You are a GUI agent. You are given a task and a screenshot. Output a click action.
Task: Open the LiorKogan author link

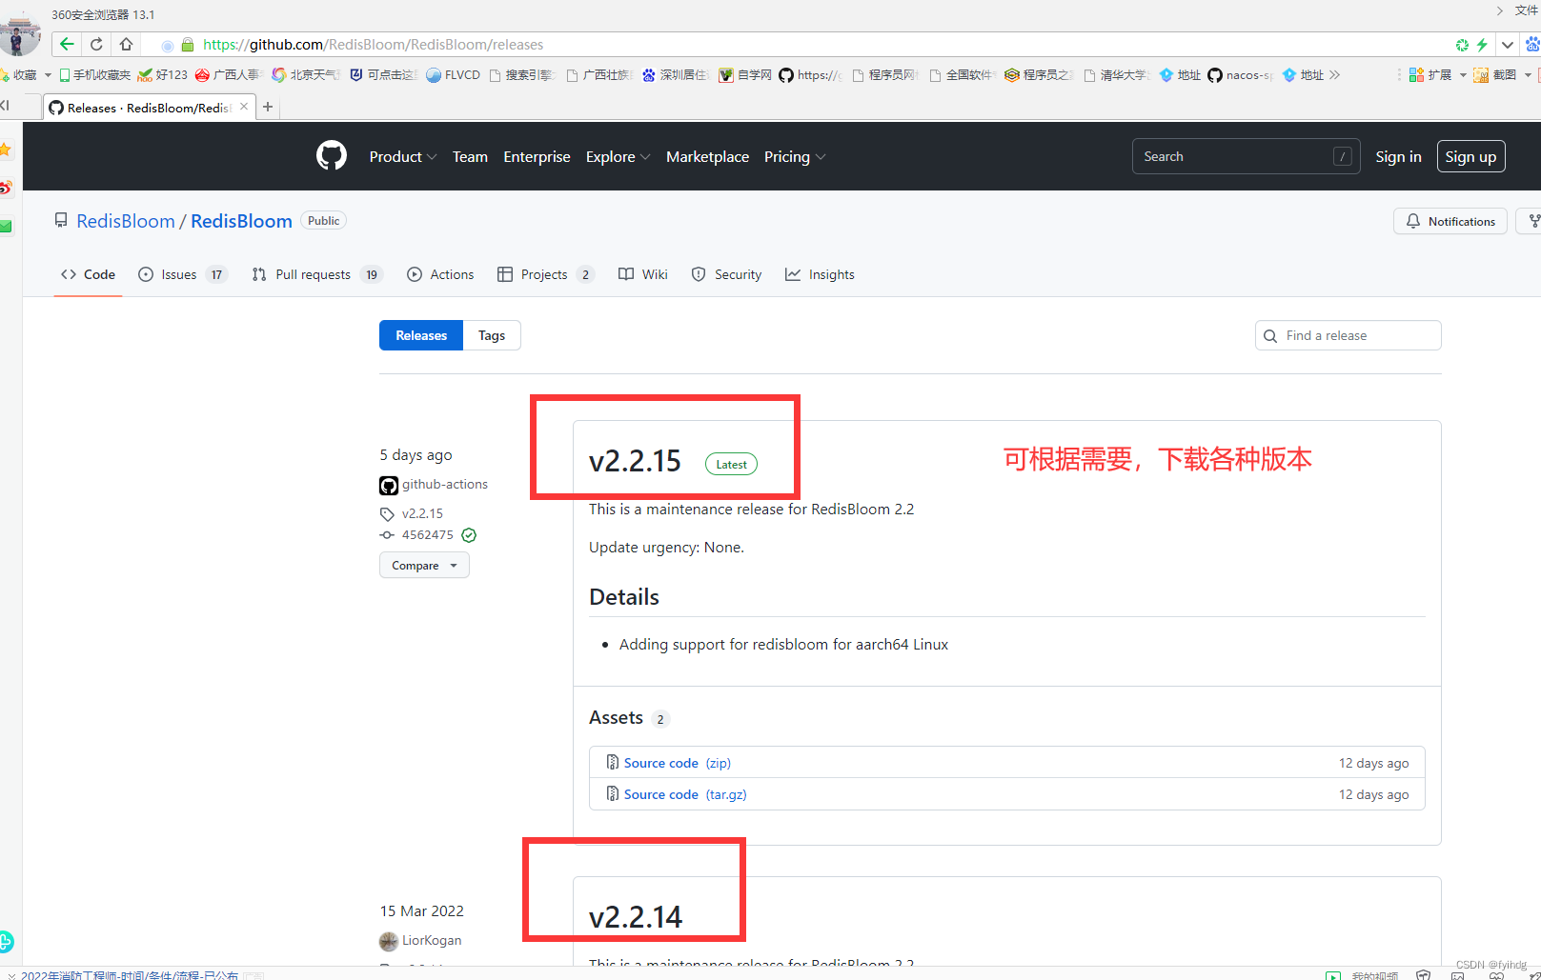point(432,940)
